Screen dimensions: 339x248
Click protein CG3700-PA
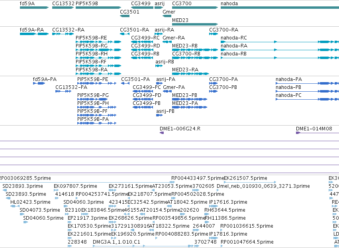(214, 83)
